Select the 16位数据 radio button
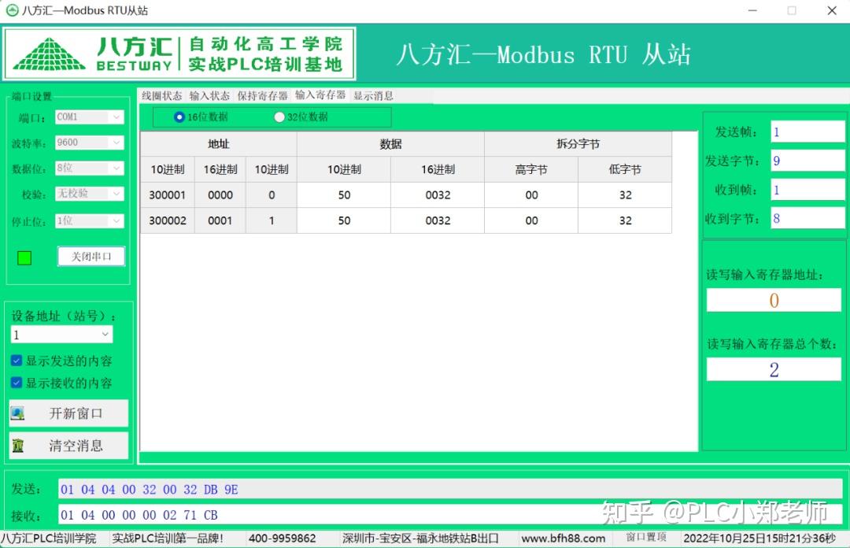 pyautogui.click(x=180, y=117)
